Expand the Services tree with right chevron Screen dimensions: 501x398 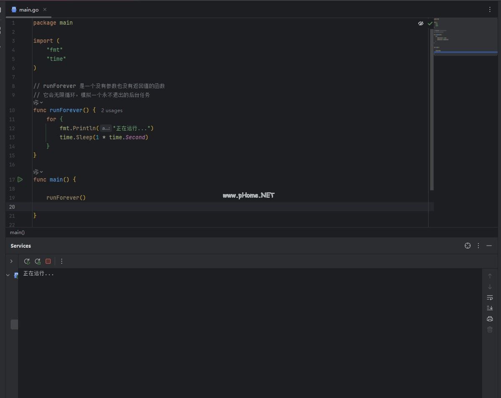(x=11, y=261)
